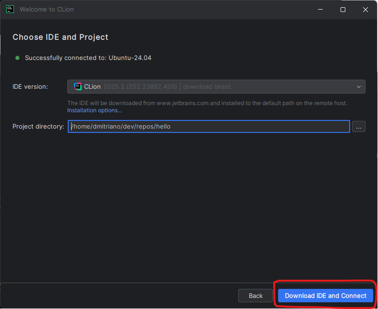Close the Welcome to CLion window

(x=366, y=10)
